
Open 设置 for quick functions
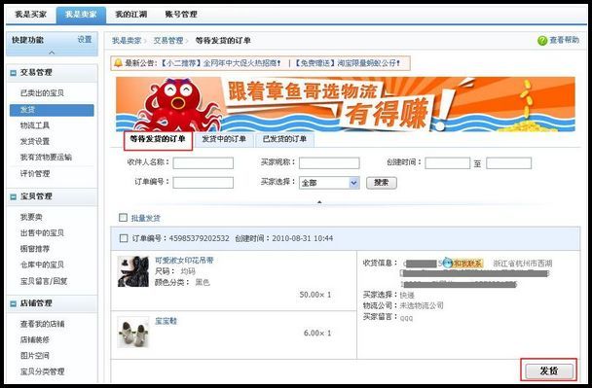(x=85, y=39)
